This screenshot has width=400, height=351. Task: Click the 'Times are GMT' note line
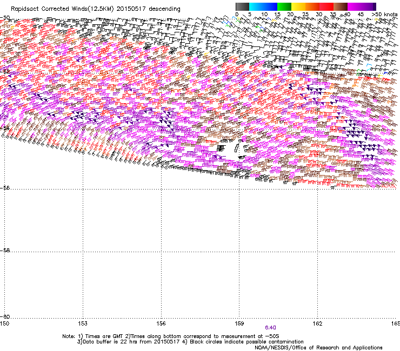click(171, 336)
